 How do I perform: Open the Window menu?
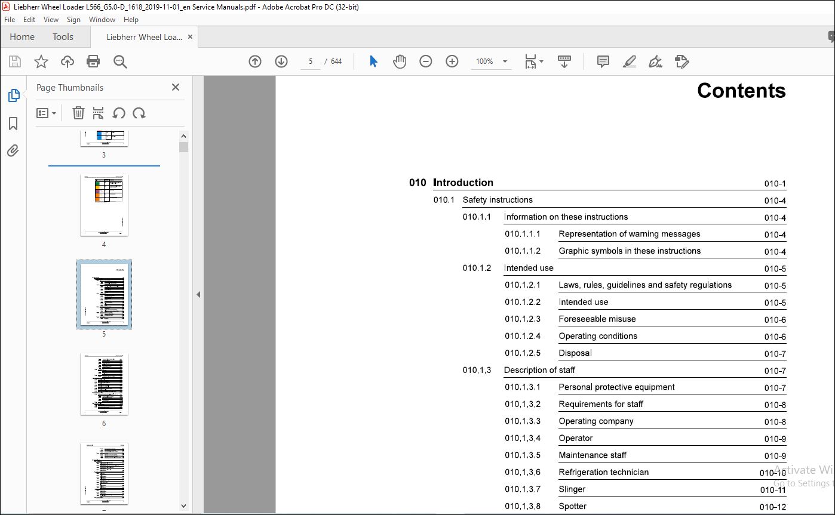tap(102, 20)
